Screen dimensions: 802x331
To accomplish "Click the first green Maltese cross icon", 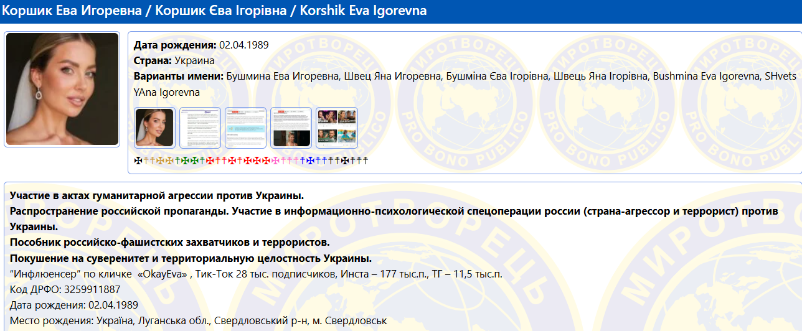I will pyautogui.click(x=185, y=161).
